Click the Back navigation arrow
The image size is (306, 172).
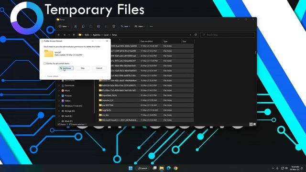(59, 35)
